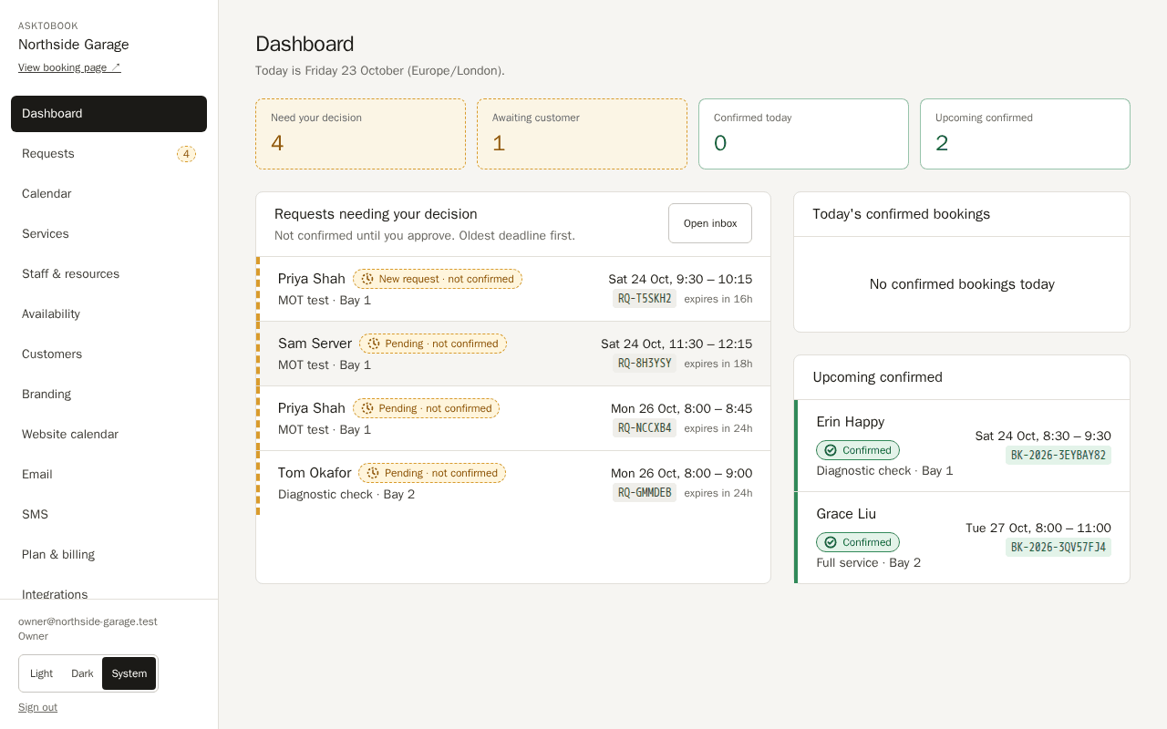This screenshot has width=1167, height=729.
Task: Click request code RQ-T5SKH2
Action: pyautogui.click(x=645, y=299)
